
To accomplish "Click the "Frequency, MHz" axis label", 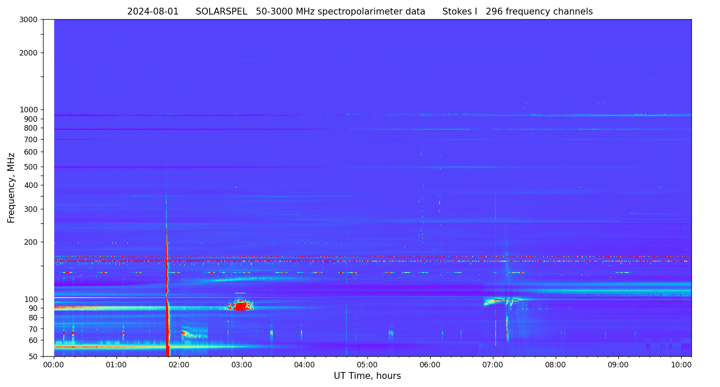I will click(11, 188).
